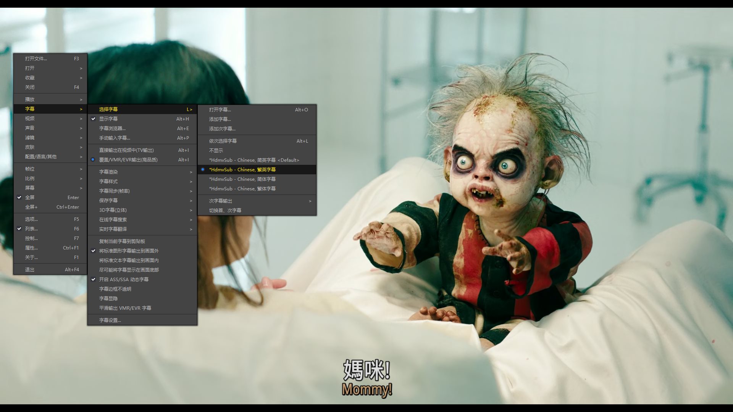Select 不显示 to hide subtitles
Viewport: 733px width, 412px height.
click(x=216, y=150)
